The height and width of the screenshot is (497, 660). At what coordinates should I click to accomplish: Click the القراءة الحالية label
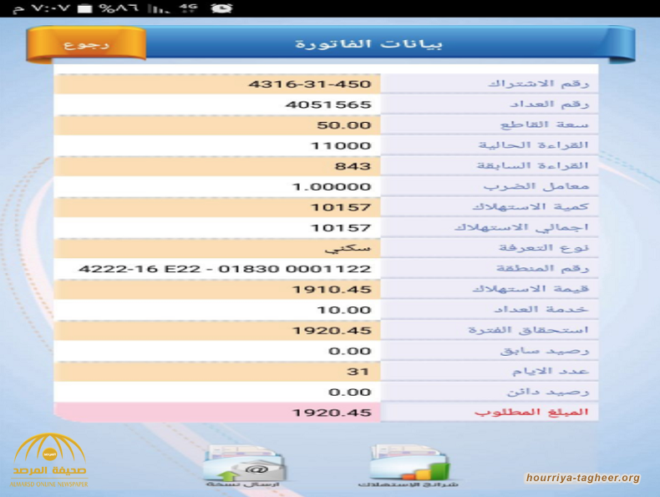[533, 145]
